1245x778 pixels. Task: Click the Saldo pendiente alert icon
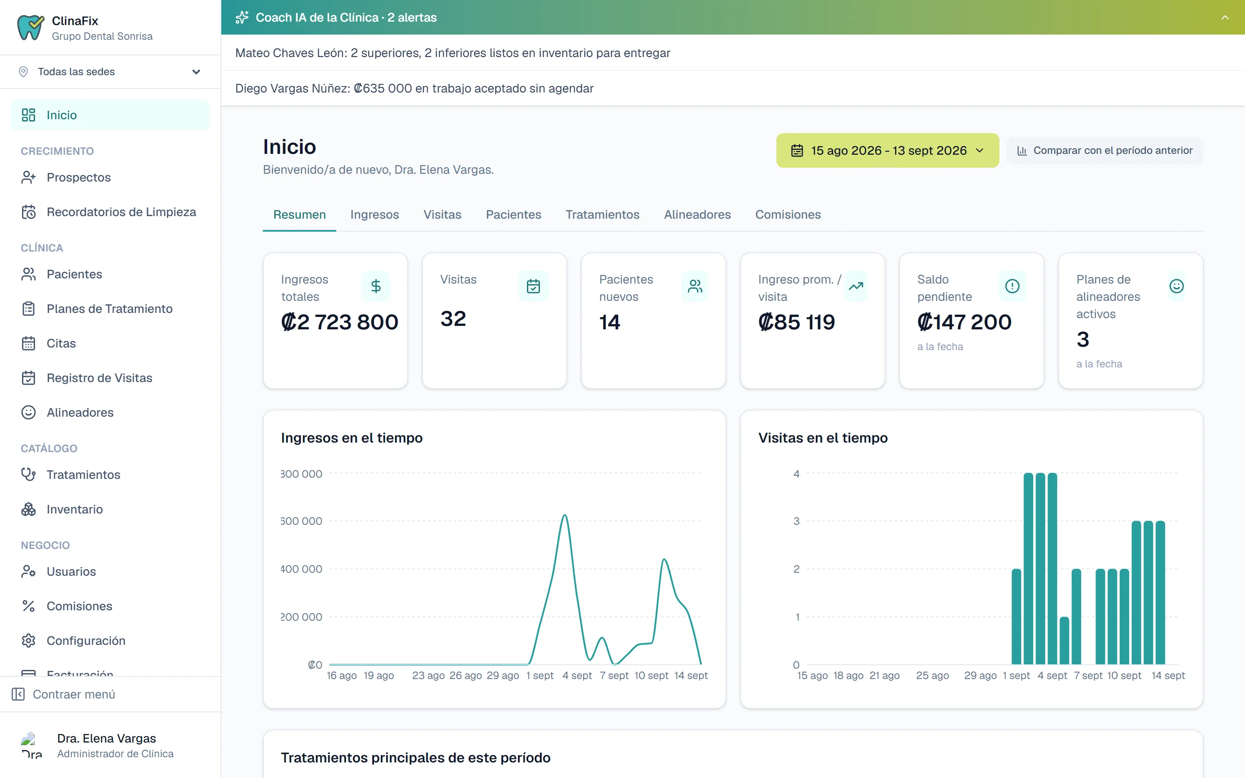1012,286
